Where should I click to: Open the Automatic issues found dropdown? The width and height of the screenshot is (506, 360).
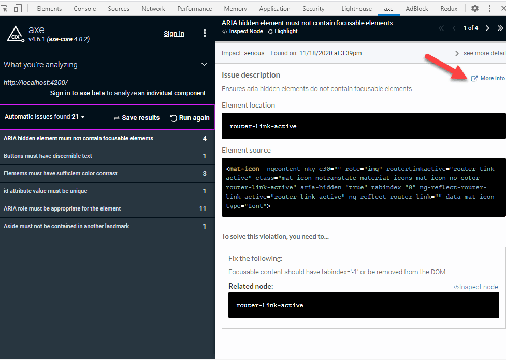(45, 117)
